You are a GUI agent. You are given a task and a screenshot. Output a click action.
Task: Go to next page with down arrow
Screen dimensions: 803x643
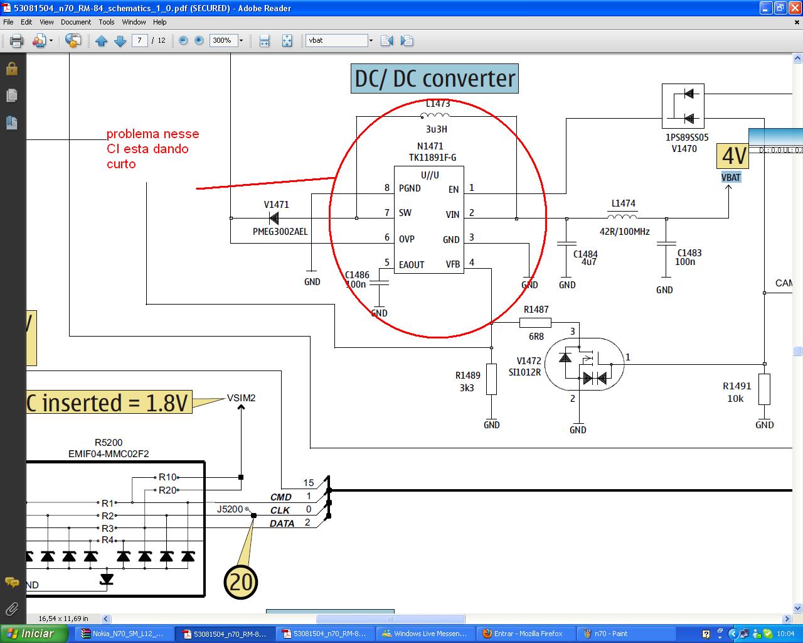pyautogui.click(x=120, y=41)
